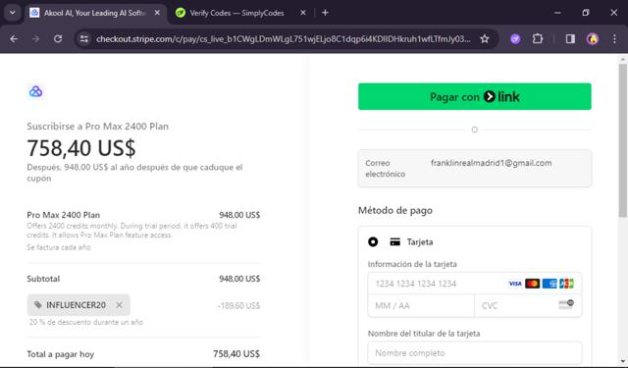Focus the Nombre completo cardholder field
The height and width of the screenshot is (368, 628).
tap(475, 352)
